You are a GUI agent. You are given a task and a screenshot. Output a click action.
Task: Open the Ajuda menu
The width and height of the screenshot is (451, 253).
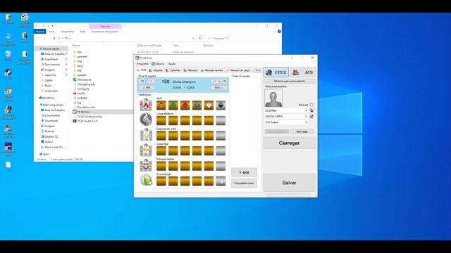coord(172,64)
